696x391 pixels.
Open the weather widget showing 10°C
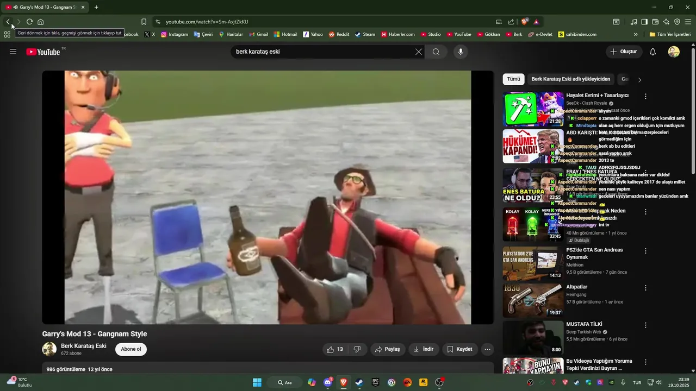coord(19,382)
